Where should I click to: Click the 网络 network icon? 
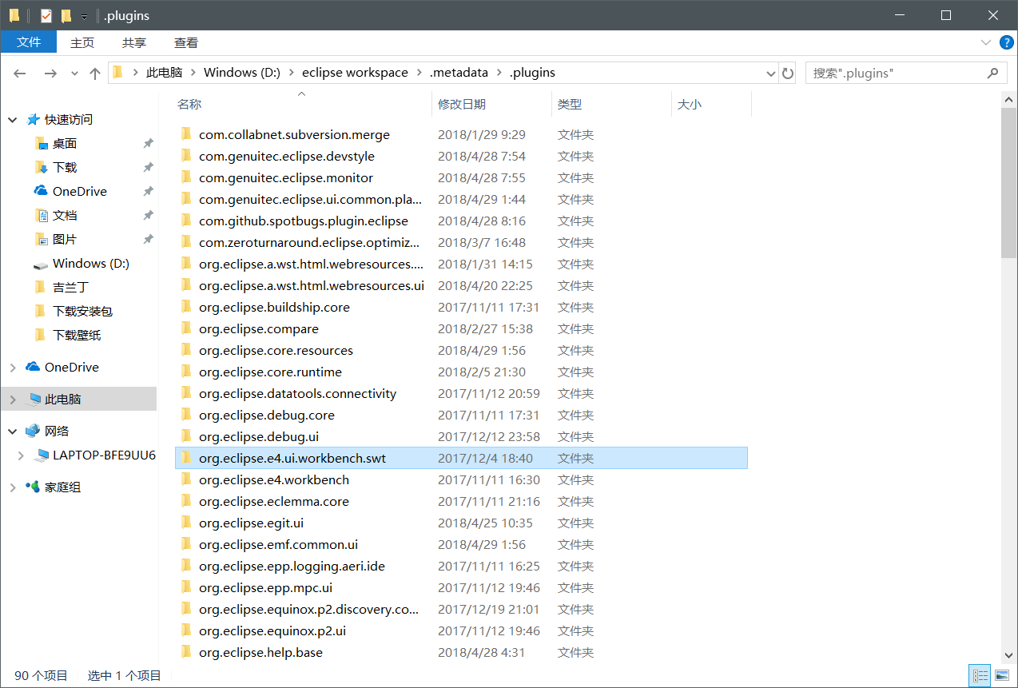click(x=33, y=431)
